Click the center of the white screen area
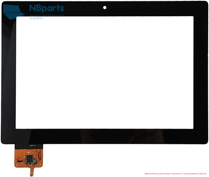 [104, 73]
